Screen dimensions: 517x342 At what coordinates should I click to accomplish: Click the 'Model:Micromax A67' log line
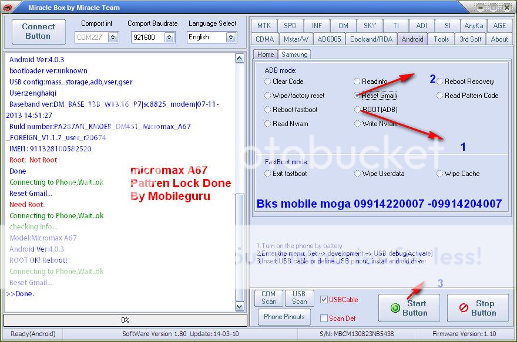click(43, 238)
